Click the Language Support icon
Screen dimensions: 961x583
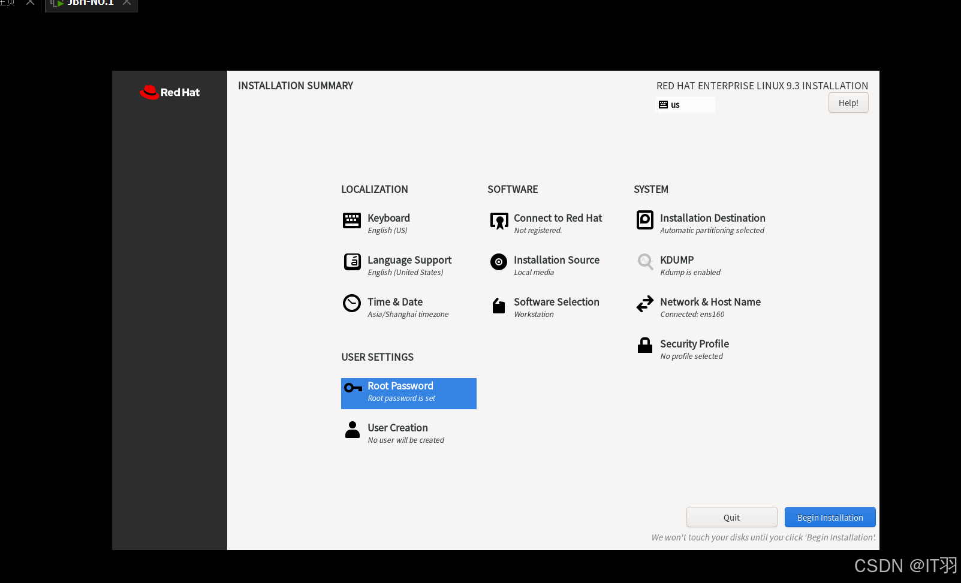tap(352, 262)
